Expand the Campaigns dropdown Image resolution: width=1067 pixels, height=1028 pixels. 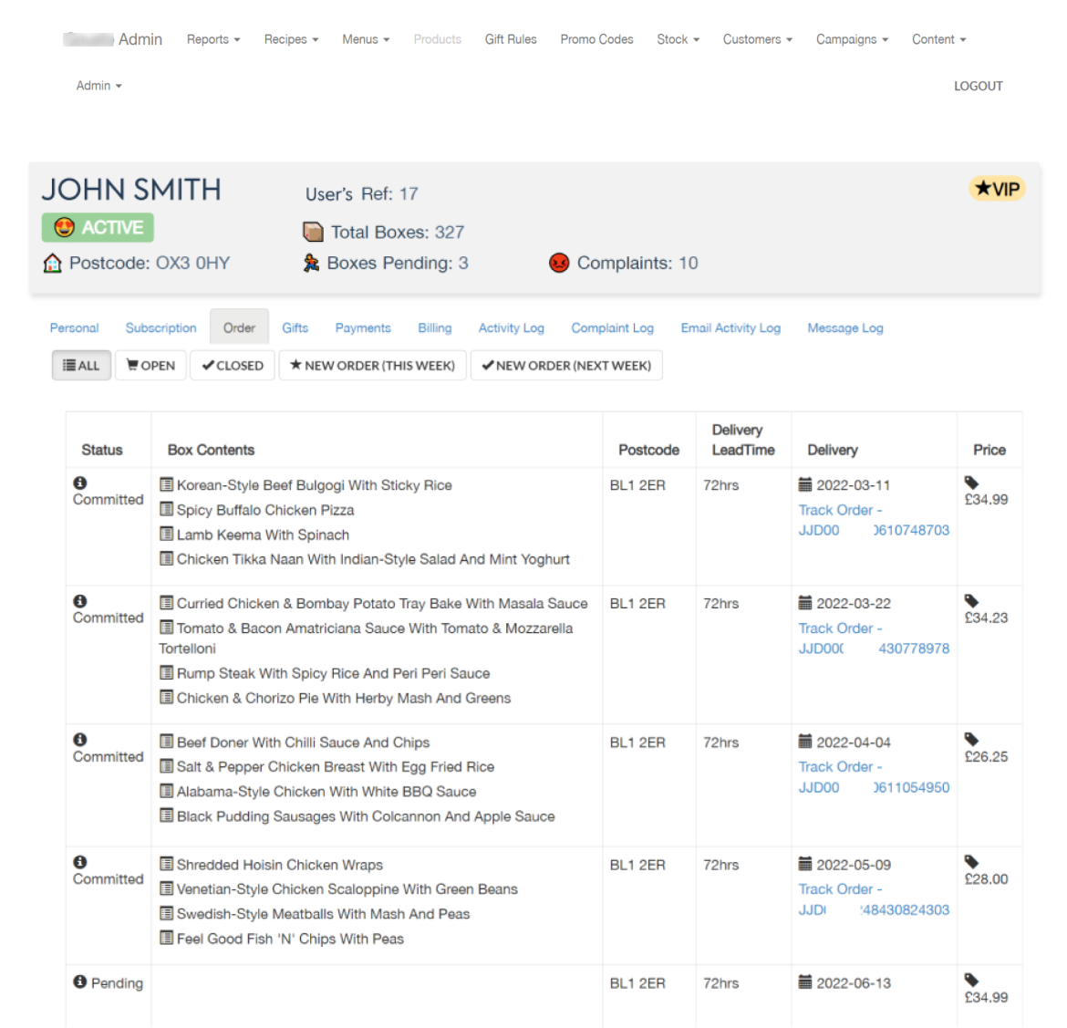click(x=852, y=39)
